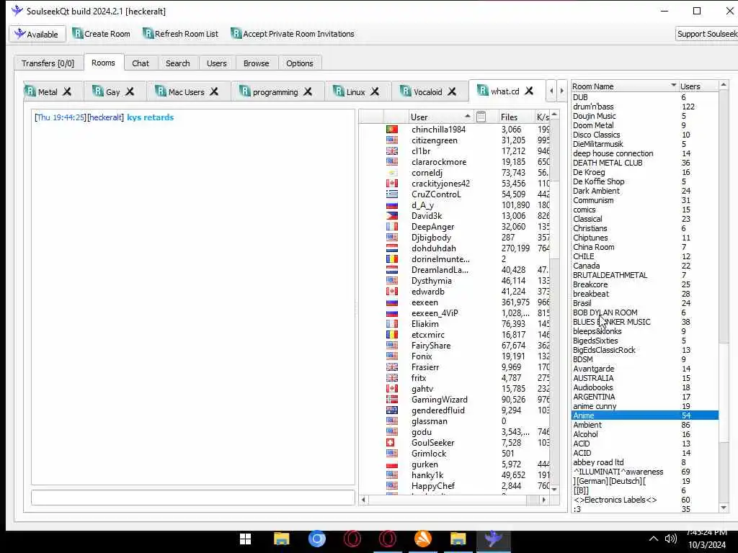Image resolution: width=738 pixels, height=553 pixels.
Task: Click the volume icon in system tray
Action: [x=671, y=539]
